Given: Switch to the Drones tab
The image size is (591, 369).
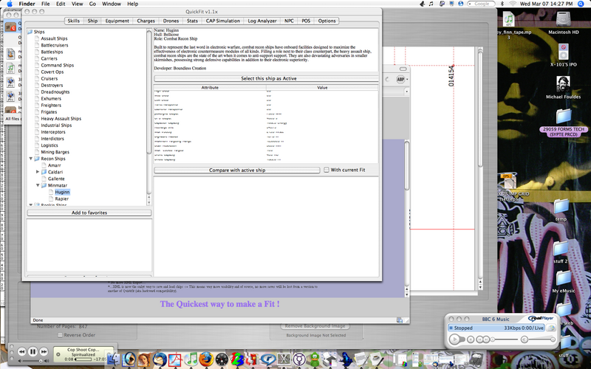Looking at the screenshot, I should 171,21.
